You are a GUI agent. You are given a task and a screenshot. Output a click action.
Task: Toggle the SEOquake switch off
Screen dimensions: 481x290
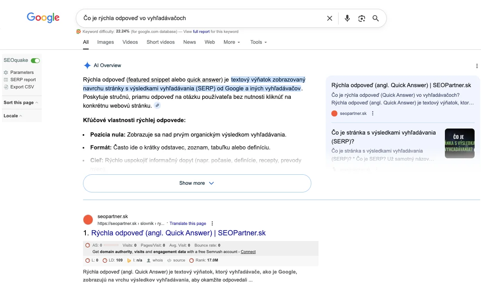[x=35, y=60]
